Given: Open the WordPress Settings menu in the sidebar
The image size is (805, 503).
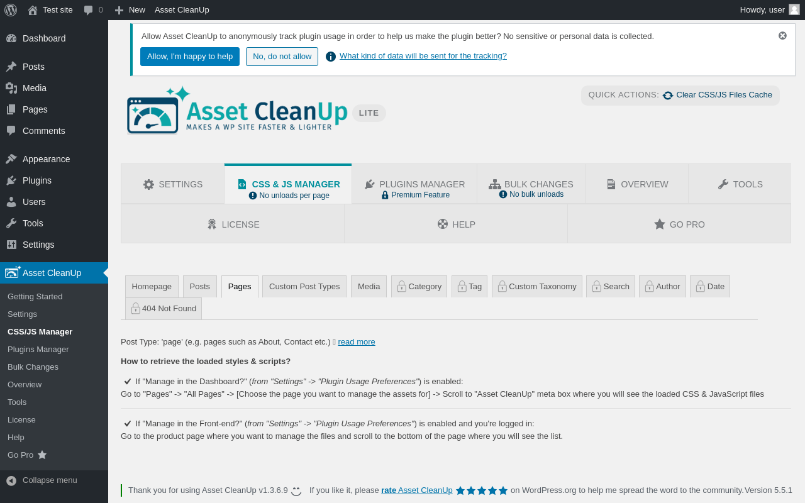Looking at the screenshot, I should tap(54, 245).
